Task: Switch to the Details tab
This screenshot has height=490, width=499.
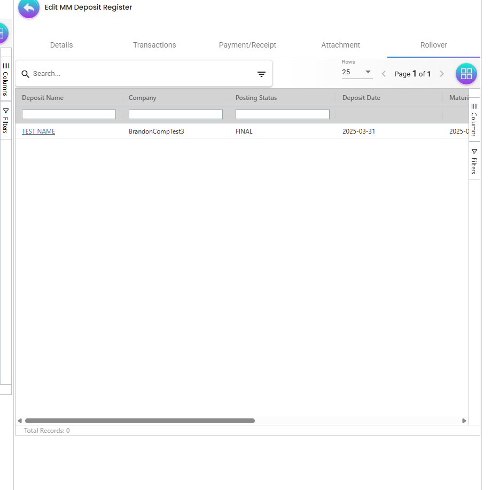Action: 61,45
